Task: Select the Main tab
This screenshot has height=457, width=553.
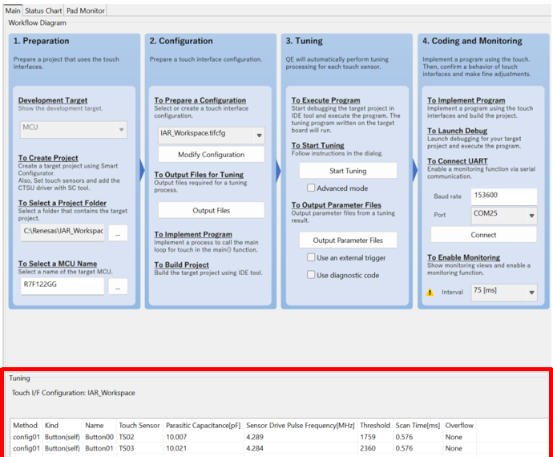Action: coord(13,11)
